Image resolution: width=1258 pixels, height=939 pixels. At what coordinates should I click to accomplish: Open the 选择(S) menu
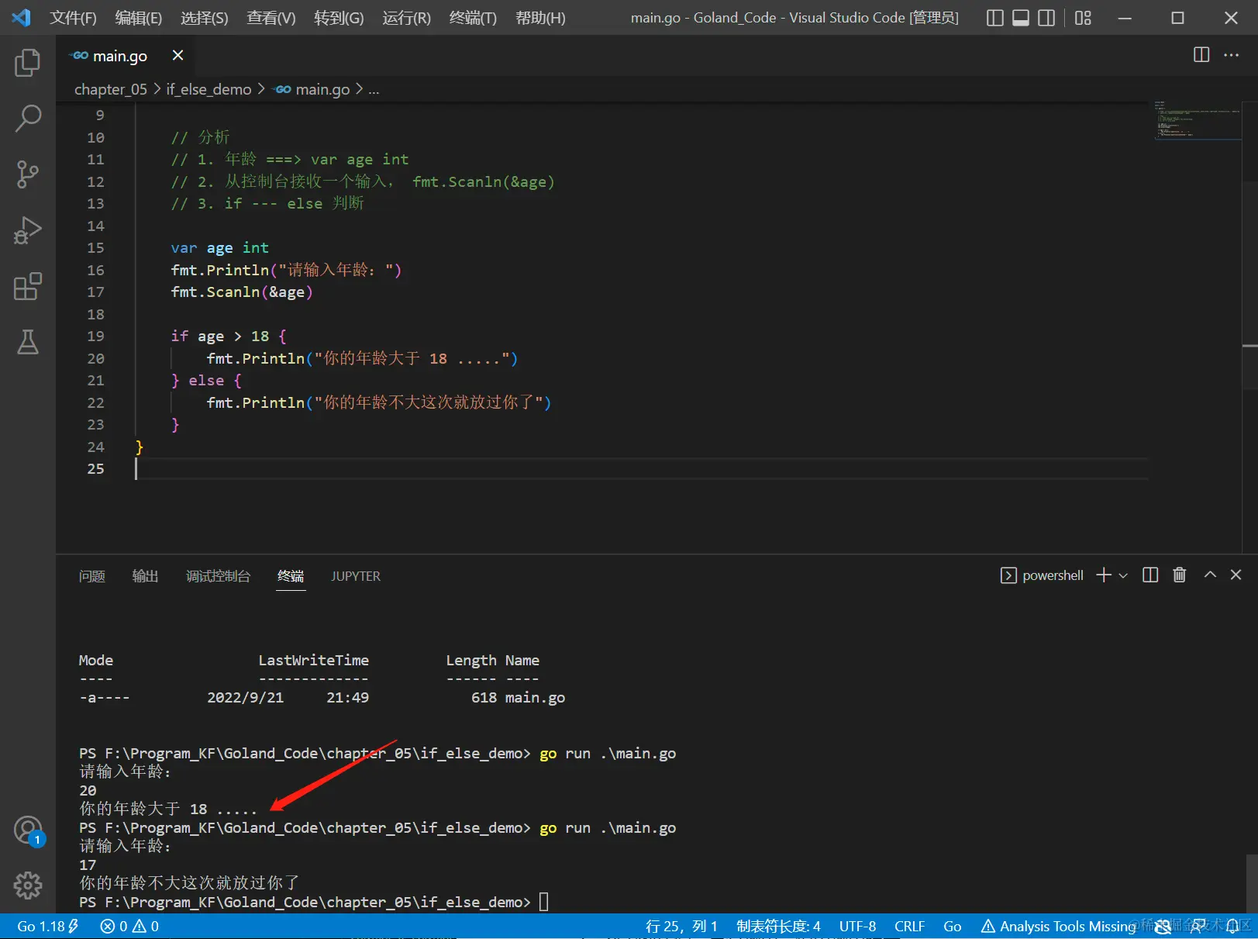(x=204, y=18)
